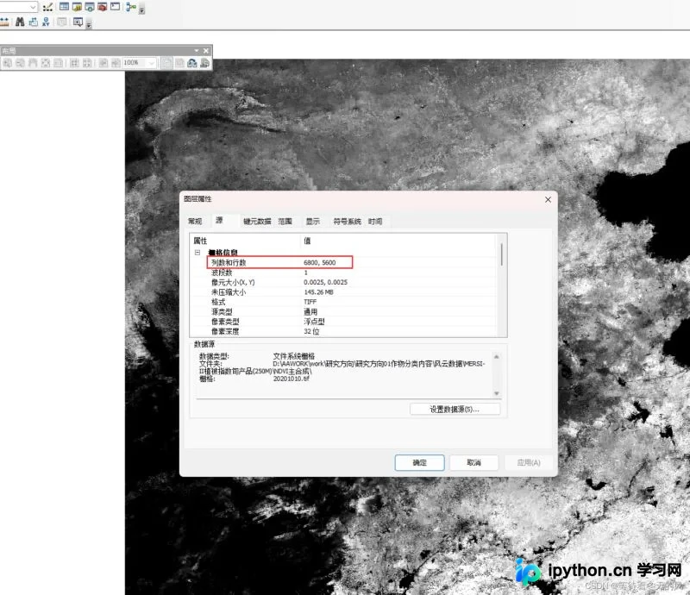Select the 源 tab
The image size is (690, 595).
point(219,221)
